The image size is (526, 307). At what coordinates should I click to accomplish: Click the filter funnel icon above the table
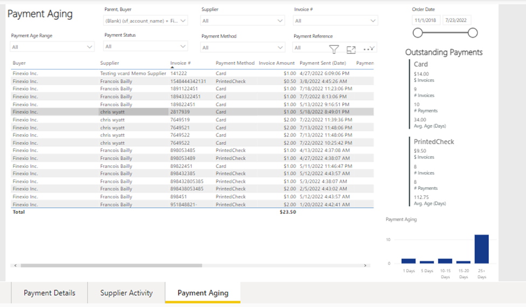click(x=334, y=50)
